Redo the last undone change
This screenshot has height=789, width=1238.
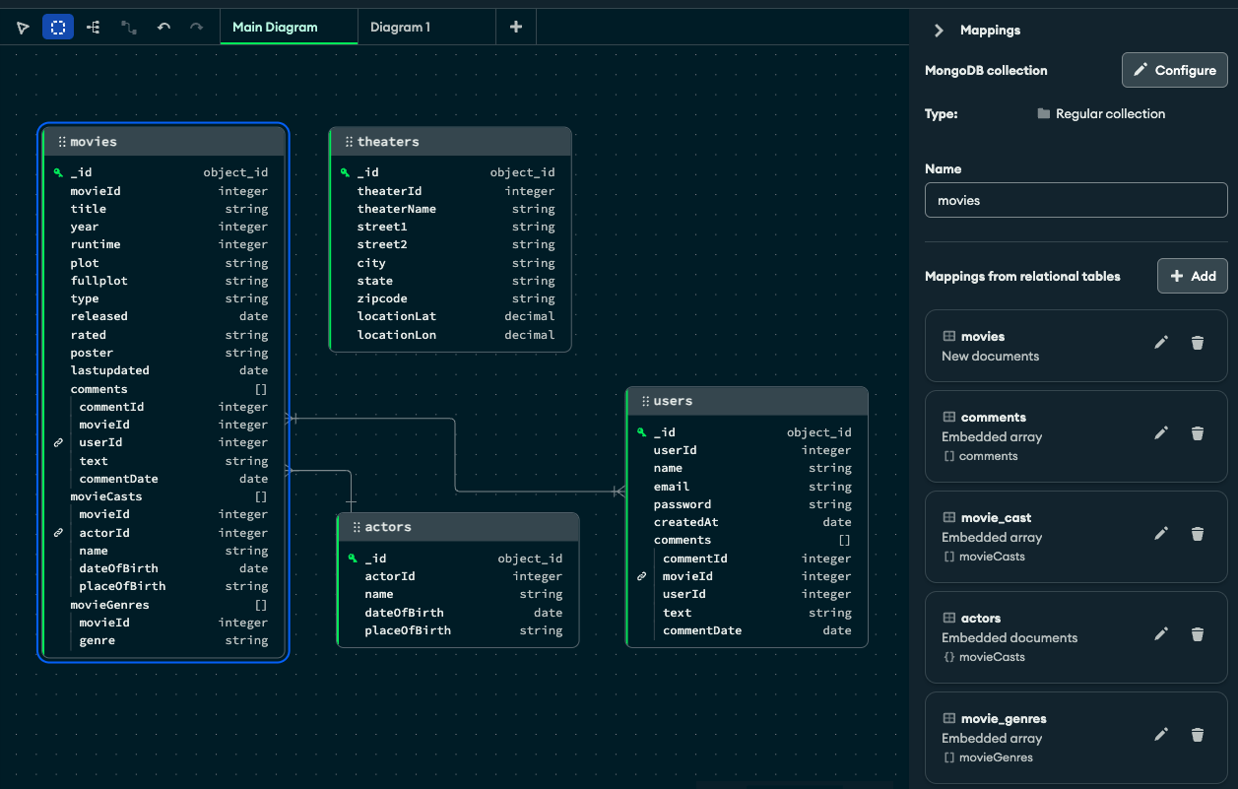[x=197, y=28]
